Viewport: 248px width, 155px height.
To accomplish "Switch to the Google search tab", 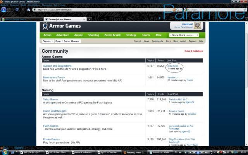I will coord(22,19).
